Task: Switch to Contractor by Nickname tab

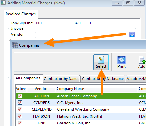Action: 103,79
